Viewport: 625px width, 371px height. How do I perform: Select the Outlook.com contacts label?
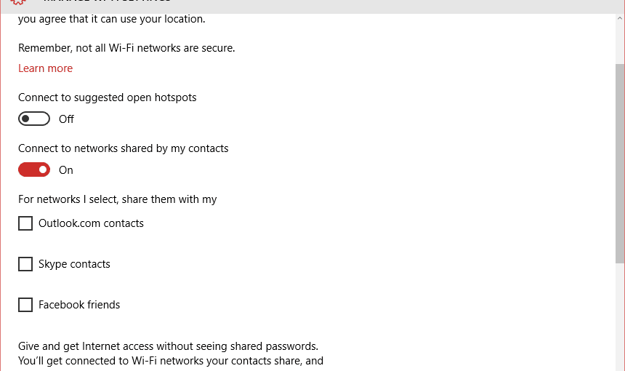point(91,223)
